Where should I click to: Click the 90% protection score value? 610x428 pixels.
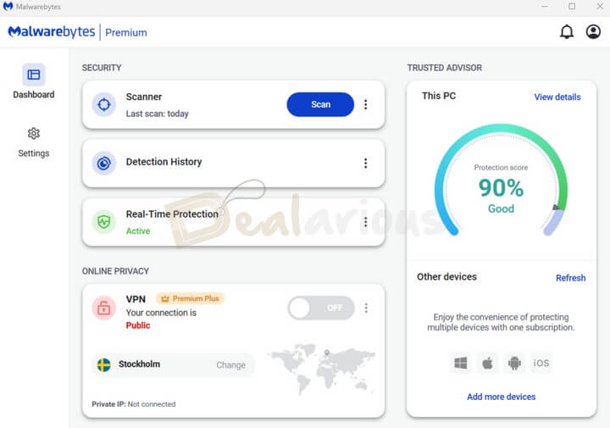pyautogui.click(x=501, y=187)
